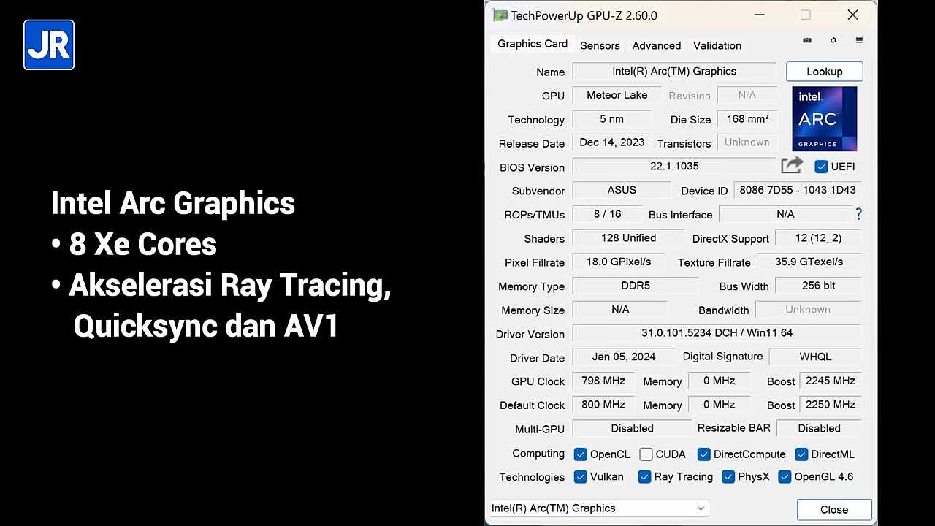Toggle the DirectCompute checkbox
Viewport: 935px width, 526px height.
point(703,454)
